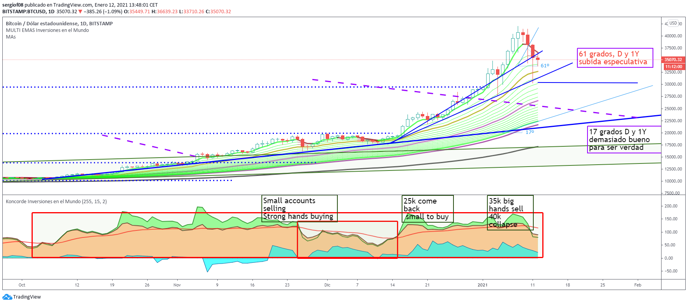Click the 40000.00 price axis label
The height and width of the screenshot is (304, 688).
(673, 36)
